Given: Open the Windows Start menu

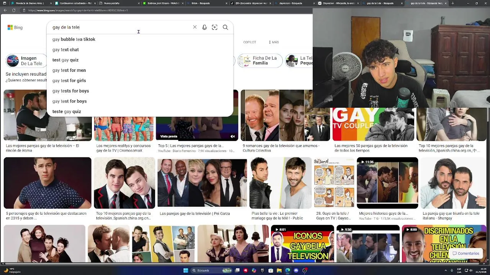Looking at the screenshot, I should [186, 270].
